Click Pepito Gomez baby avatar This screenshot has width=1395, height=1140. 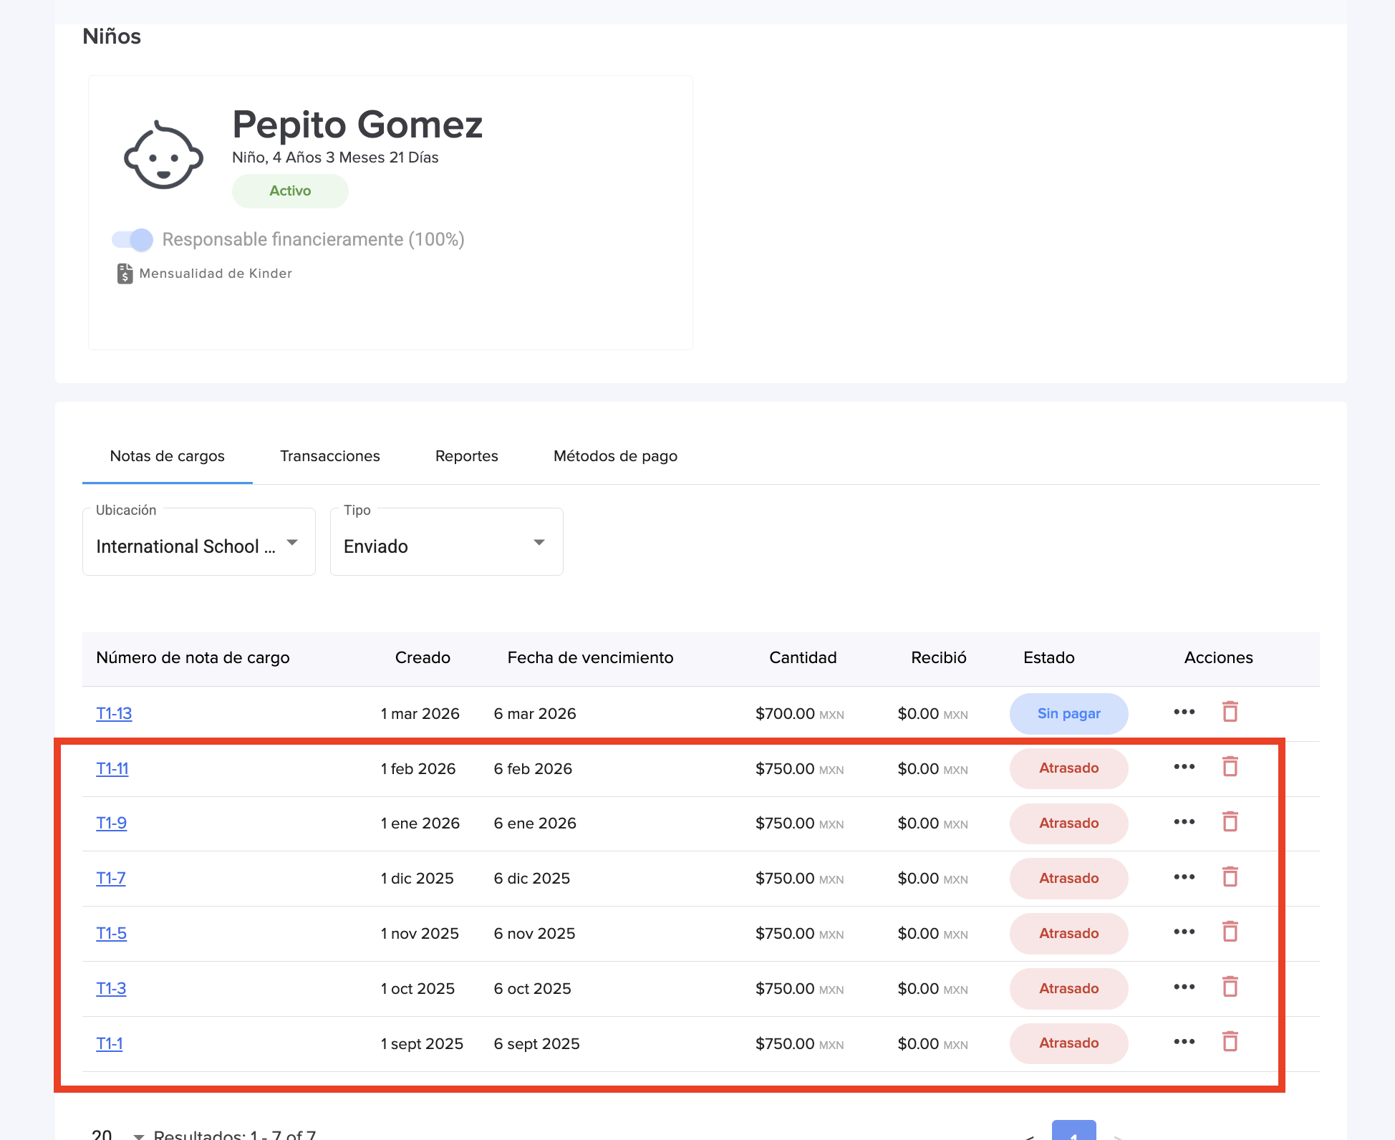[x=163, y=155]
